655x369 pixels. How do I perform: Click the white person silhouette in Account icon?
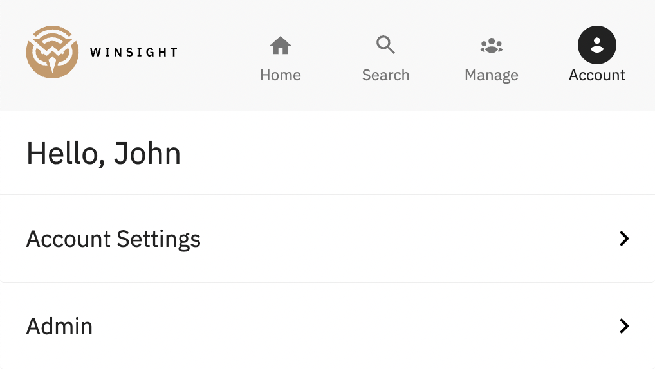coord(597,45)
